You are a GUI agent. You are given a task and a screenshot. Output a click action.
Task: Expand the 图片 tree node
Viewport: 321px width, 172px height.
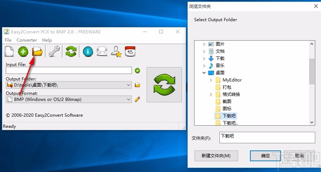pyautogui.click(x=204, y=44)
